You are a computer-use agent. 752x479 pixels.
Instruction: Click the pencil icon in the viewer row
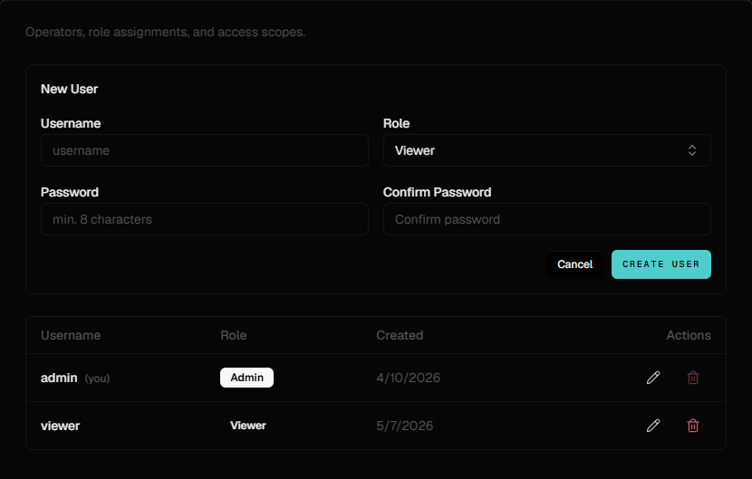coord(652,426)
